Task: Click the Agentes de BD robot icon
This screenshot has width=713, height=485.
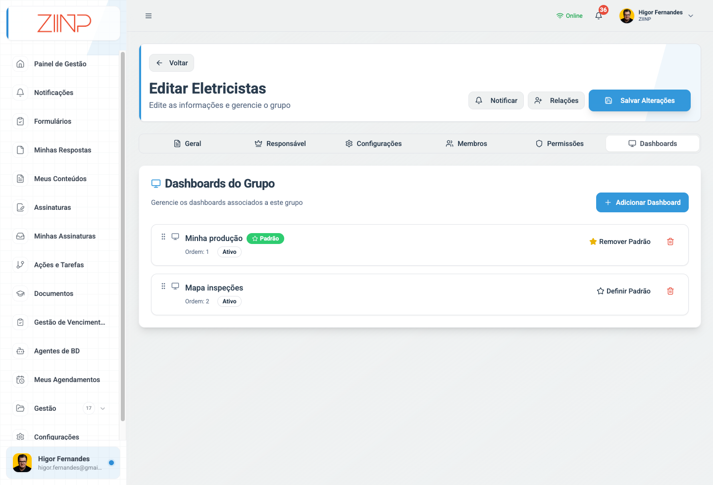Action: coord(20,351)
